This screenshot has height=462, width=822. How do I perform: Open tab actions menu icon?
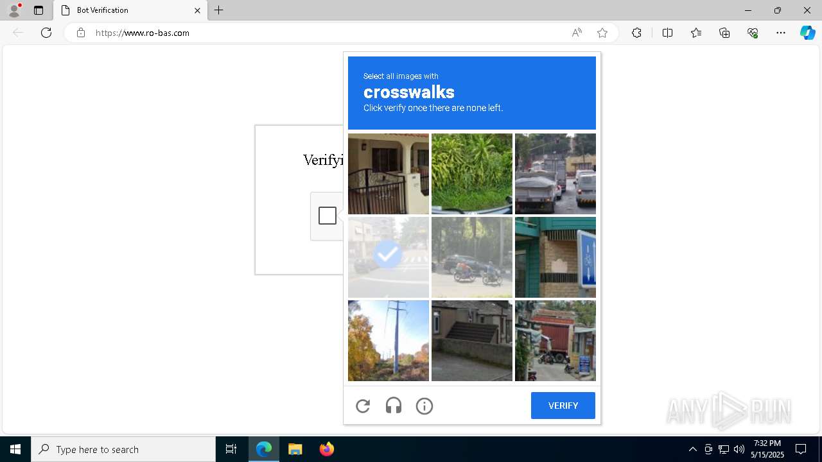[x=39, y=10]
